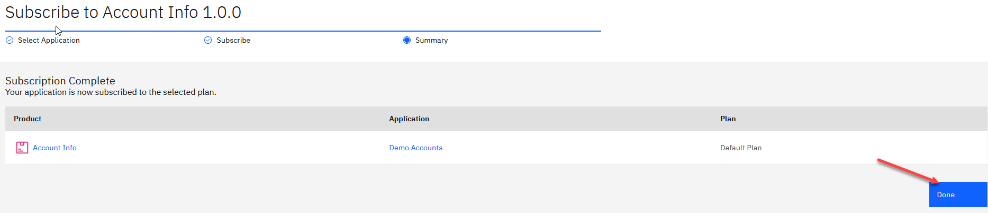This screenshot has width=988, height=213.
Task: Click the pink Account Info product icon
Action: (22, 148)
